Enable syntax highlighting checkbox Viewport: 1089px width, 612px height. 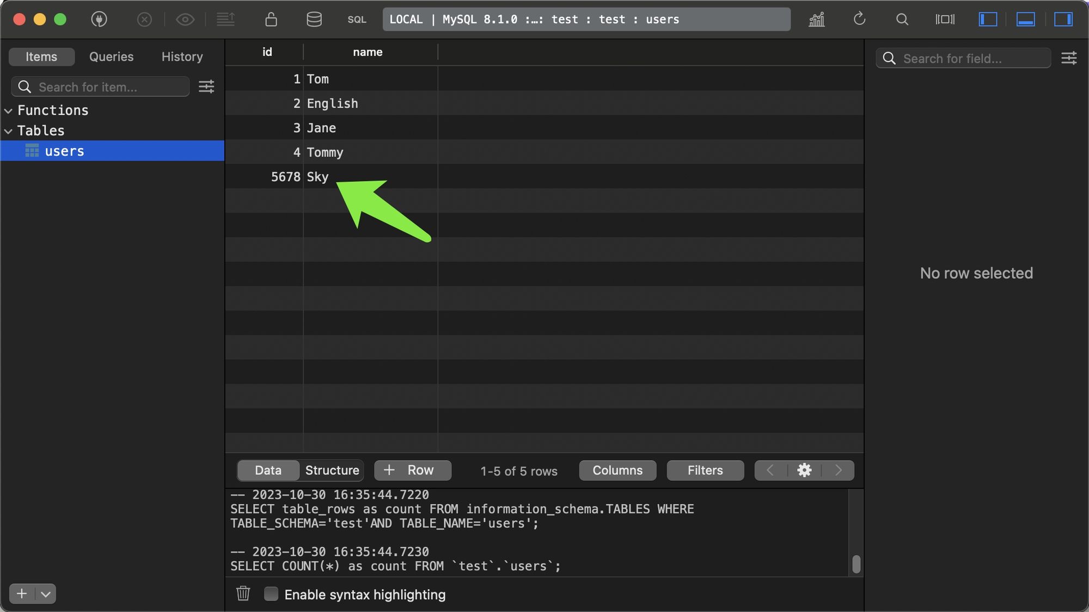click(x=271, y=594)
